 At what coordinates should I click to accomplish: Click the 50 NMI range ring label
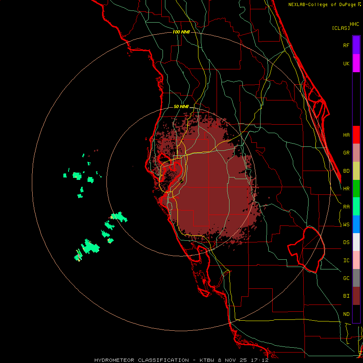181,107
